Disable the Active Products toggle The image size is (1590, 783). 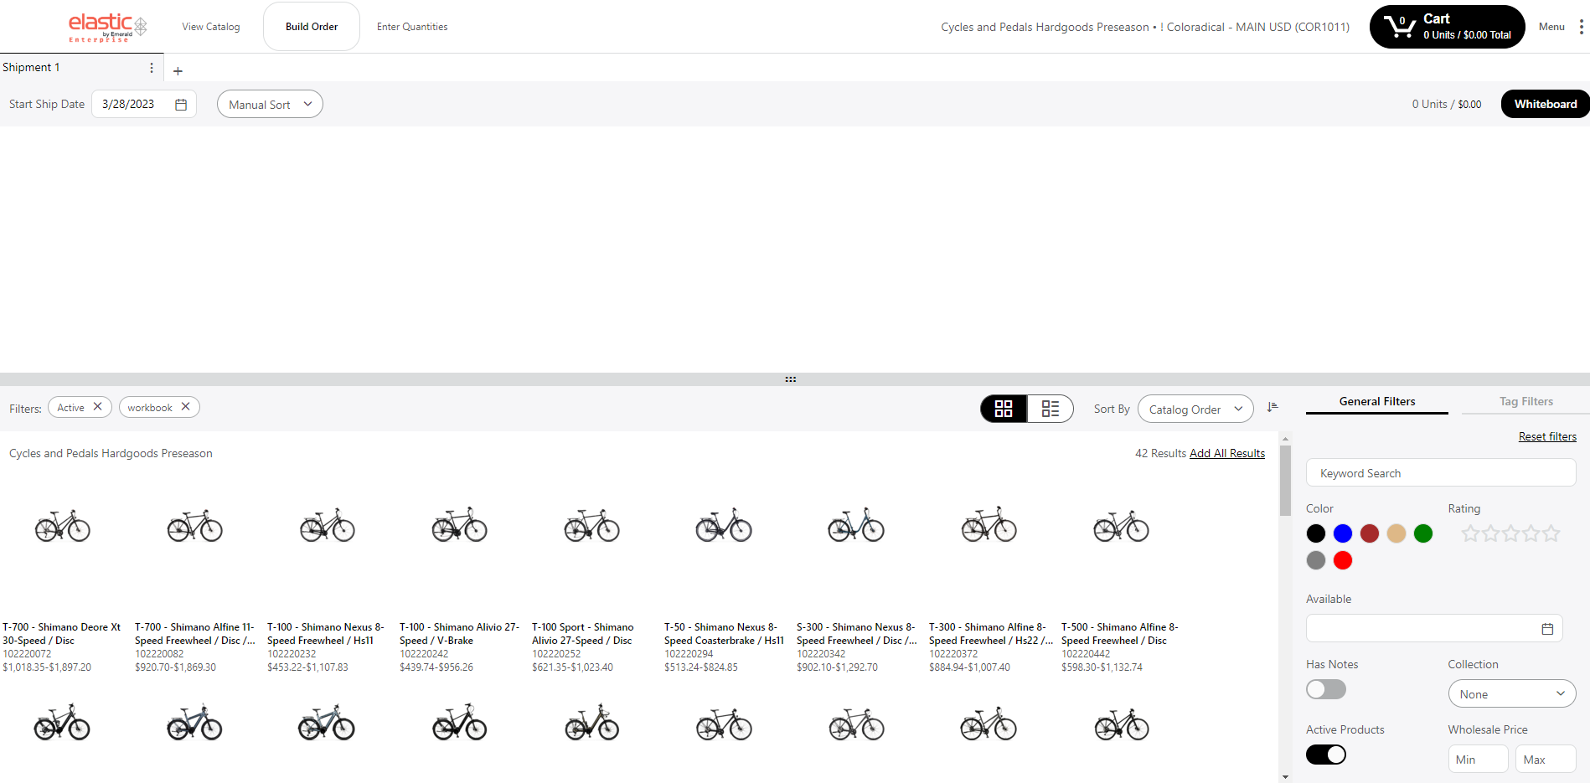(1325, 755)
